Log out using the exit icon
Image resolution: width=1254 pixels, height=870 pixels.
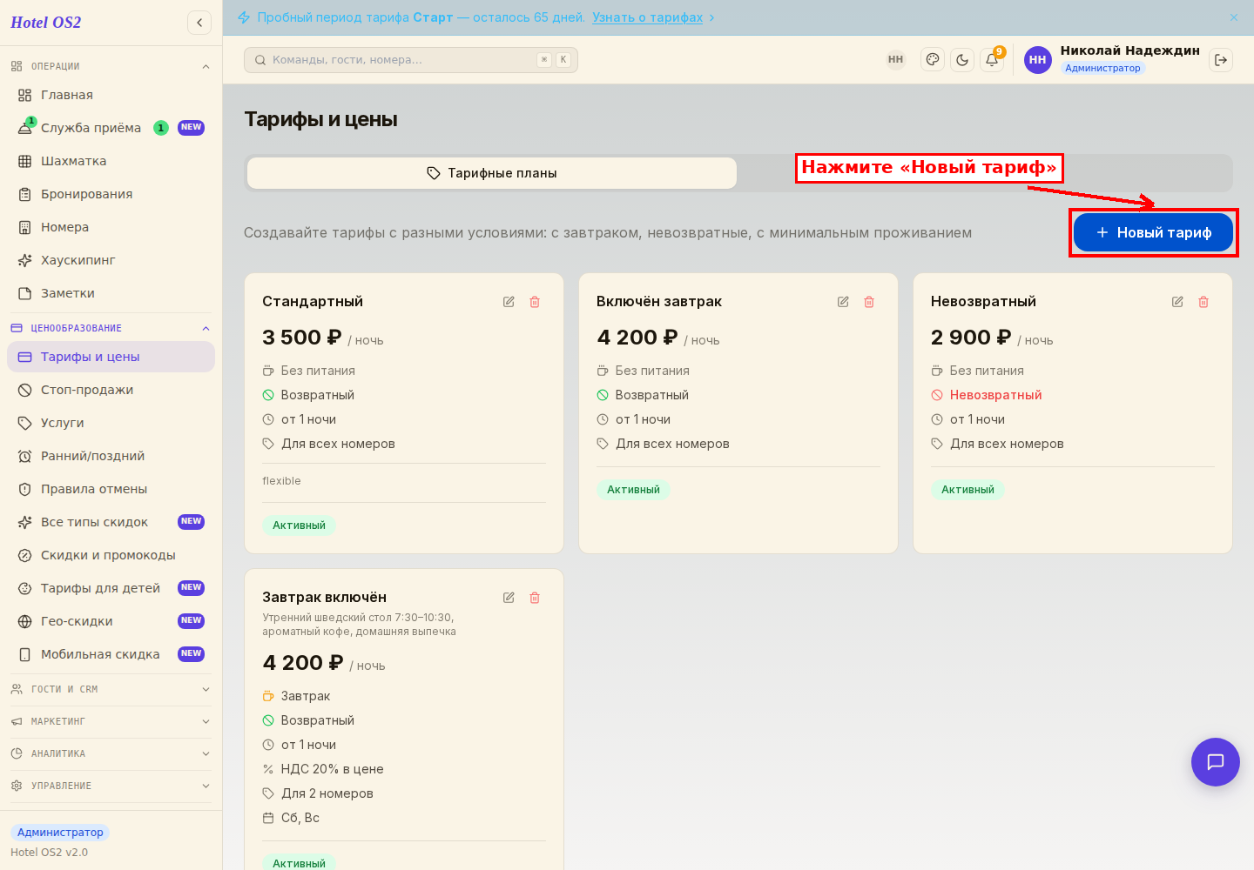1221,60
